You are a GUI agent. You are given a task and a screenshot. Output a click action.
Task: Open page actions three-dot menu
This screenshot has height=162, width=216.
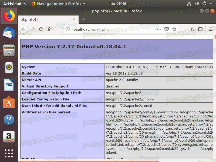(159, 29)
